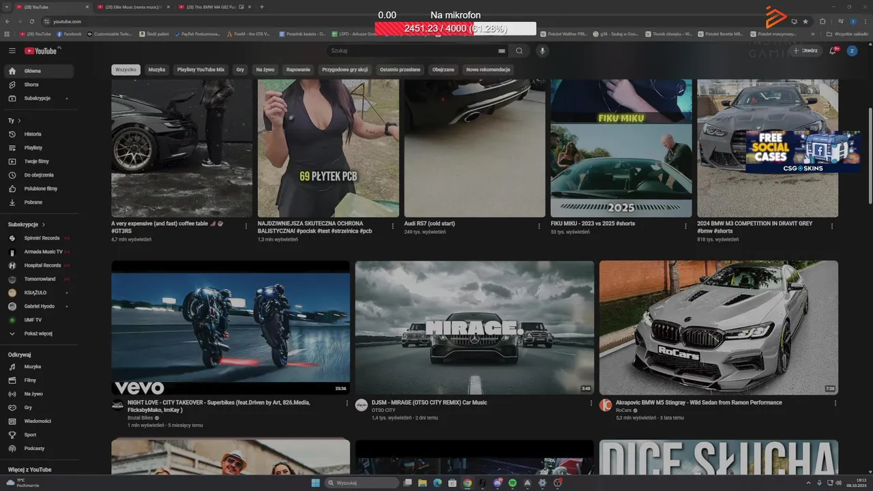Expand the Ty section chevron

coord(19,121)
